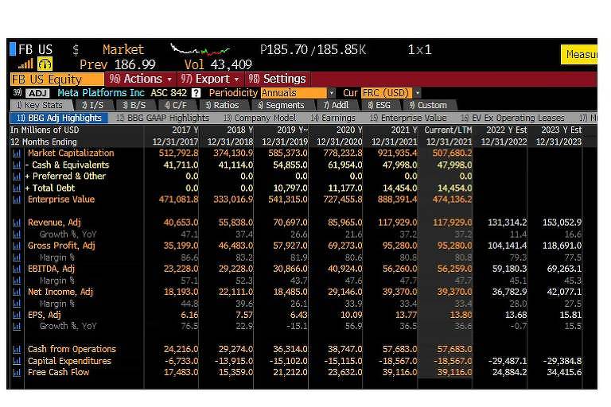Open the Export dropdown menu

(x=210, y=79)
